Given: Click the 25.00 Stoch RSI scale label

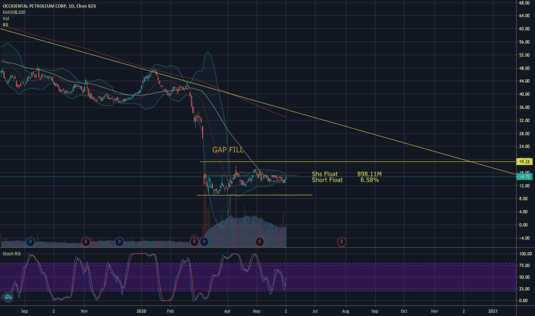Looking at the screenshot, I should [525, 289].
